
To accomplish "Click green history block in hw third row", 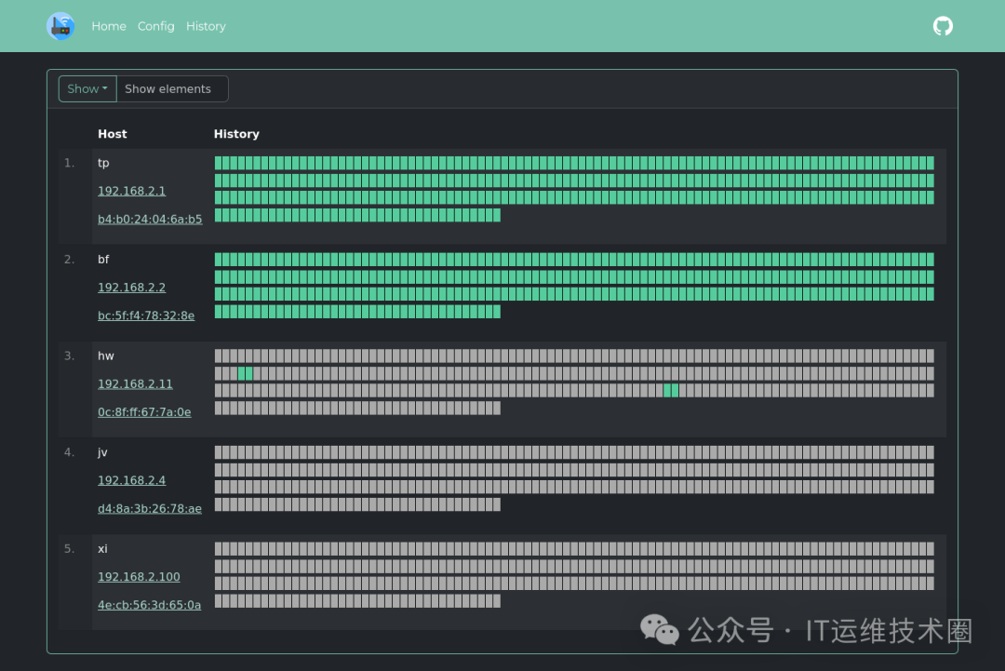I will (671, 390).
